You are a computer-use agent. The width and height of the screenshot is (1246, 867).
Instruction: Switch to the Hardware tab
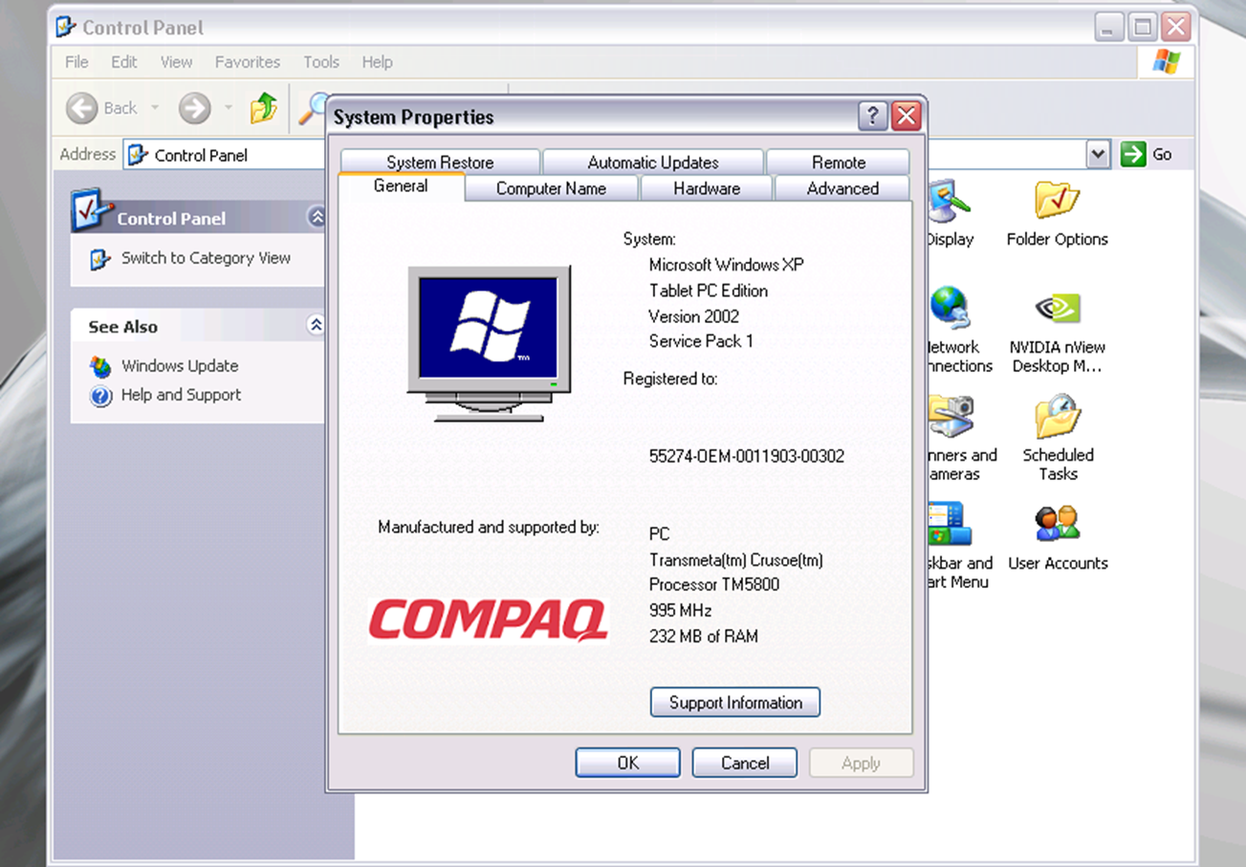[x=707, y=188]
